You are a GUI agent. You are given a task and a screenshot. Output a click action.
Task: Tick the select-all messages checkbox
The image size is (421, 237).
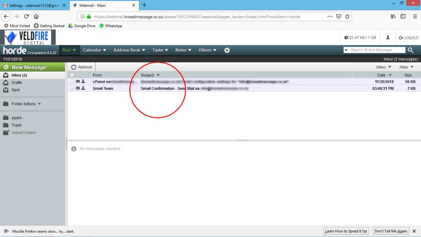[72, 75]
